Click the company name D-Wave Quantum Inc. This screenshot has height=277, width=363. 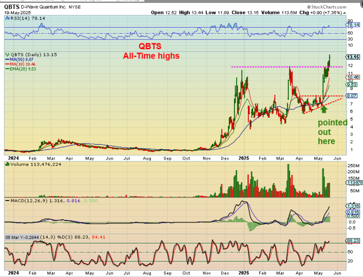[44, 7]
